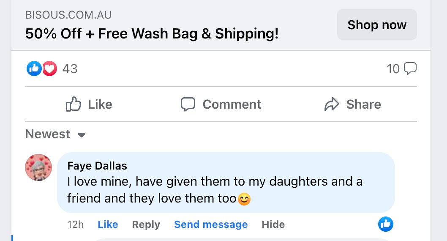Click the Comment speech bubble icon

click(x=188, y=104)
